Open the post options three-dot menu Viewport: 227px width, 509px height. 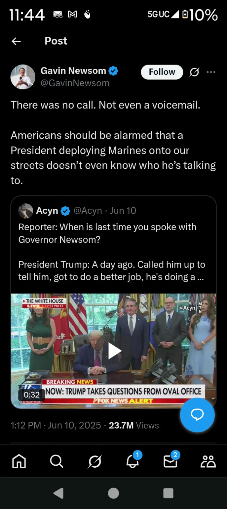211,72
